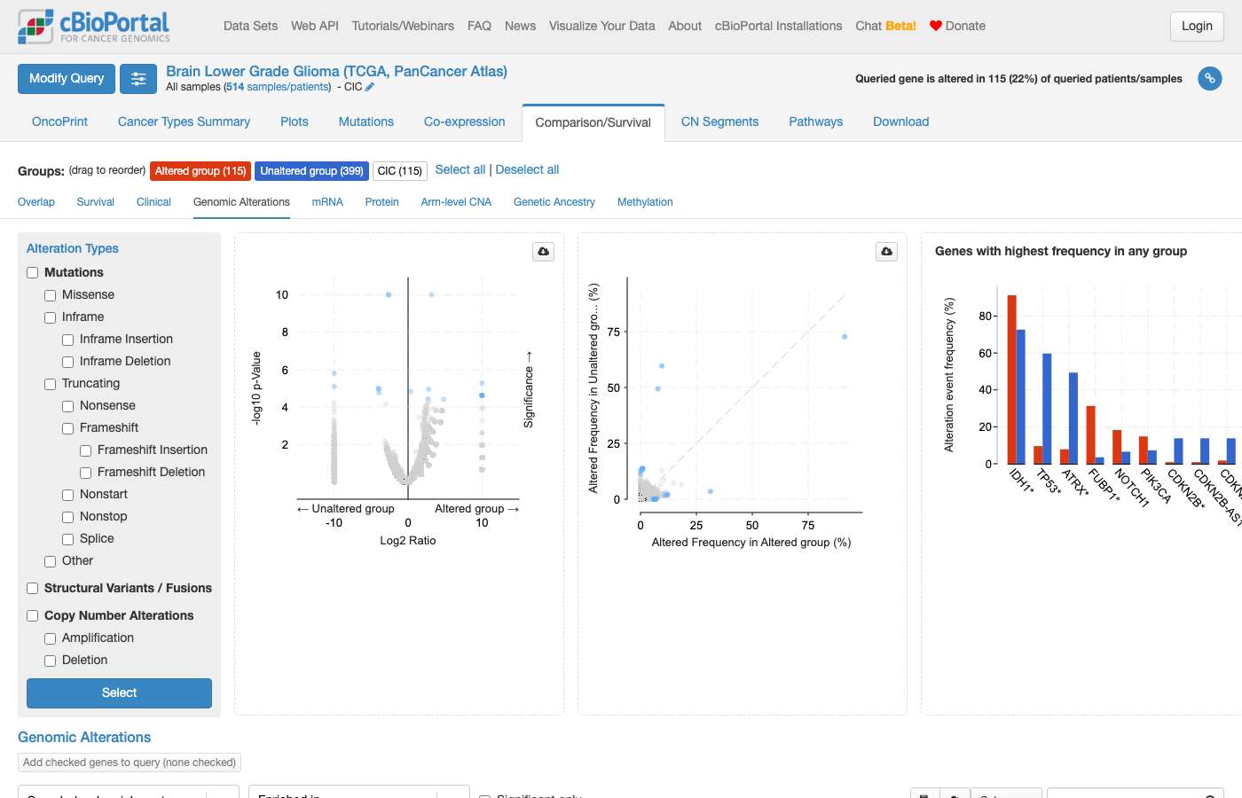Open Data Sets in the top navigation
The image size is (1242, 798).
tap(251, 26)
